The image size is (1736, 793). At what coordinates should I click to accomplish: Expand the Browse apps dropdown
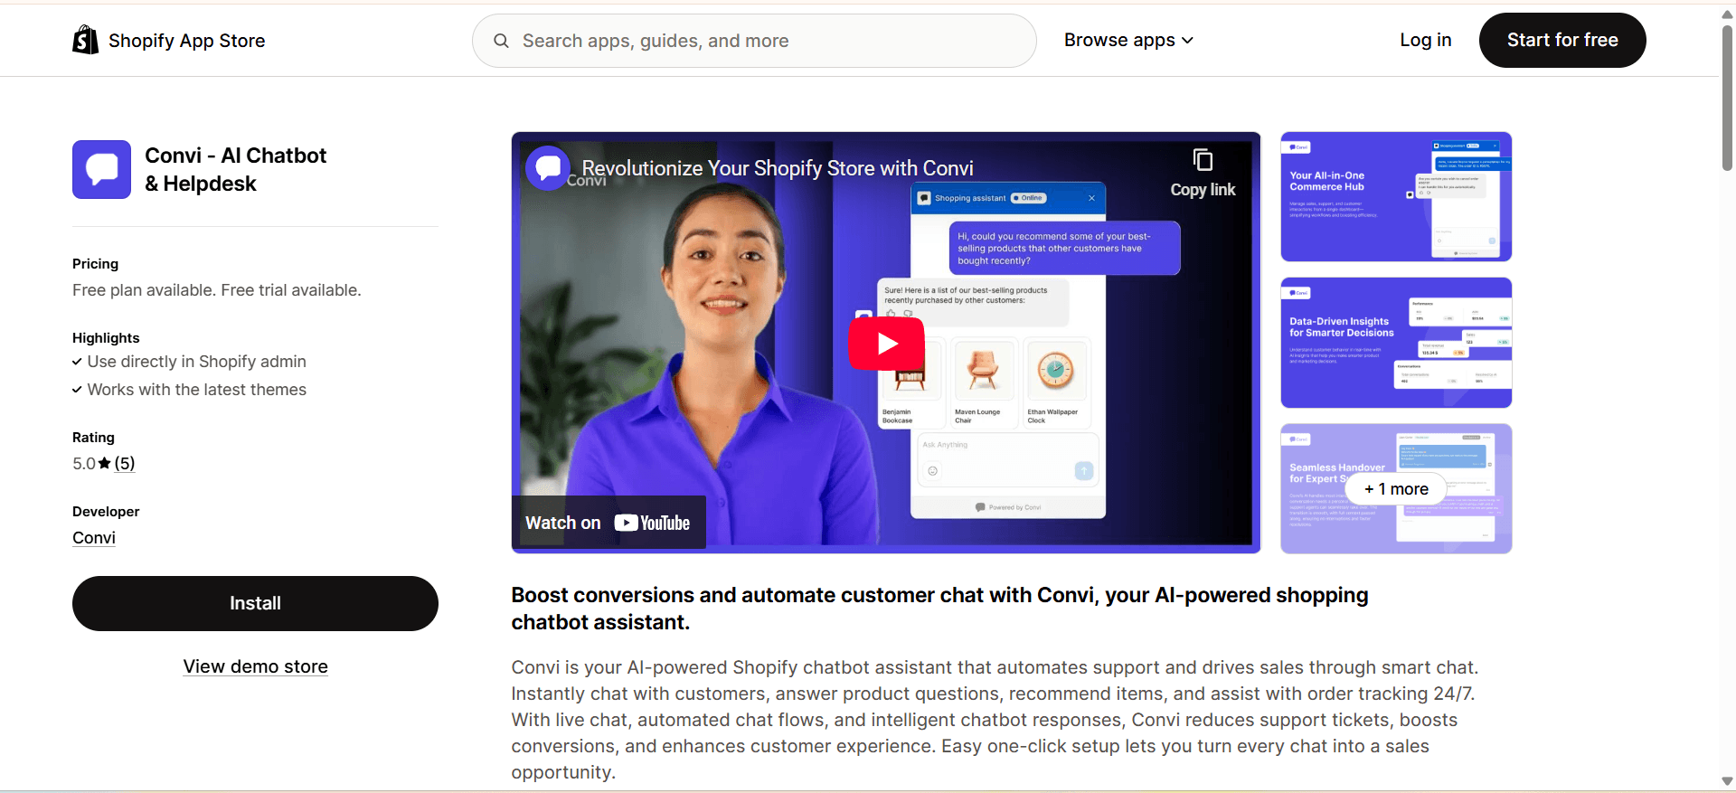pos(1128,40)
